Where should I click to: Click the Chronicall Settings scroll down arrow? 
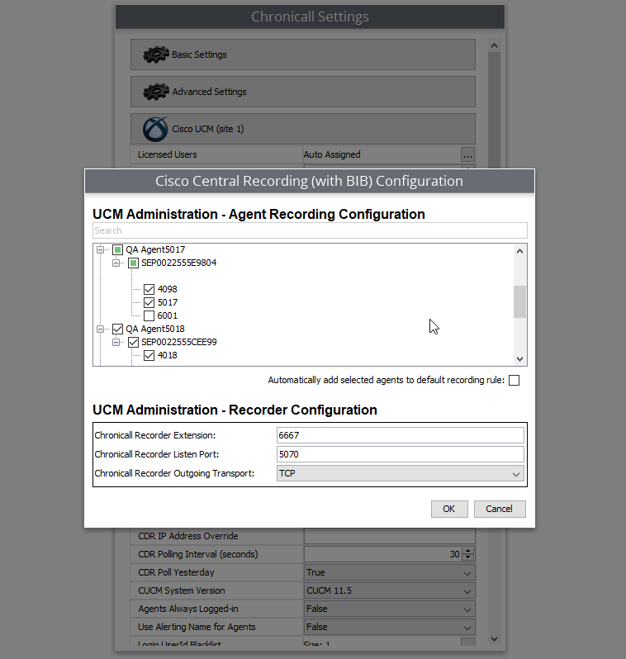(495, 639)
